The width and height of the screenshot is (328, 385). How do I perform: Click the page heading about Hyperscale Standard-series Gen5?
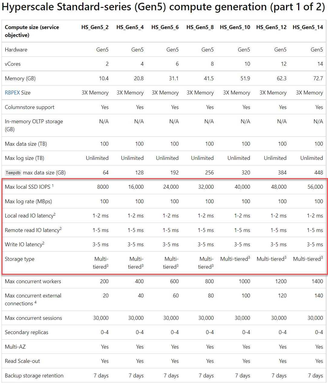pos(164,7)
